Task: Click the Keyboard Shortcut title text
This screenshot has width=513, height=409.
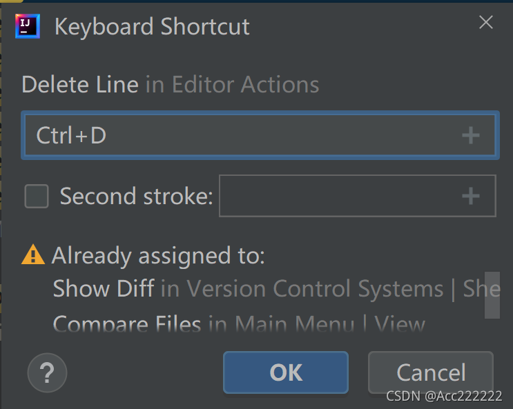Action: coord(152,26)
